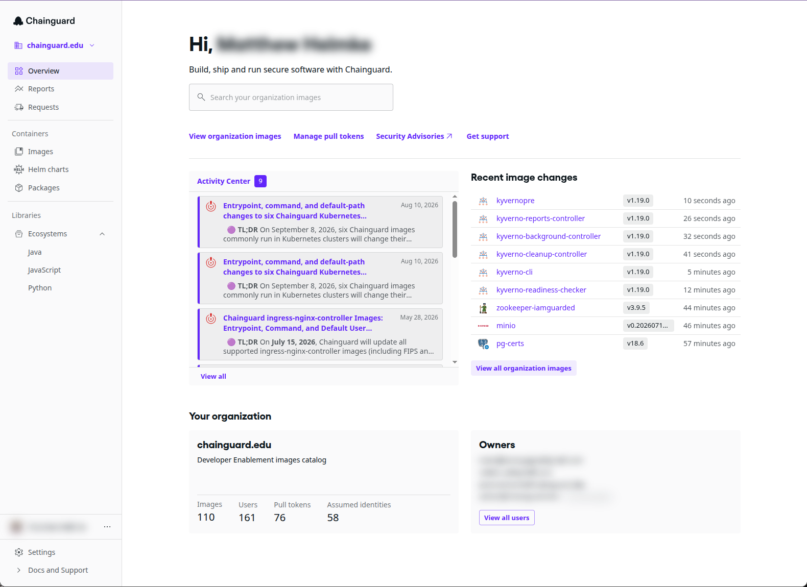The height and width of the screenshot is (587, 807).
Task: Click the Get support link
Action: pyautogui.click(x=488, y=136)
